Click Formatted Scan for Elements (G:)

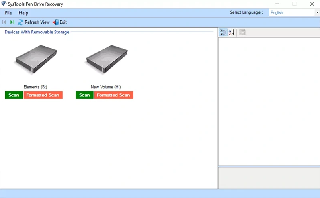click(x=43, y=95)
